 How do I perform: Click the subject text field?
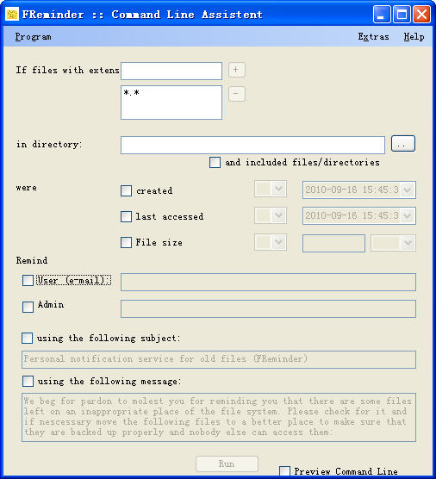[219, 359]
